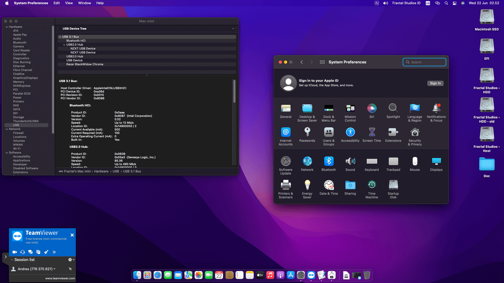Click the System Preferences search field
Viewport: 504px width, 283px height.
tap(424, 62)
